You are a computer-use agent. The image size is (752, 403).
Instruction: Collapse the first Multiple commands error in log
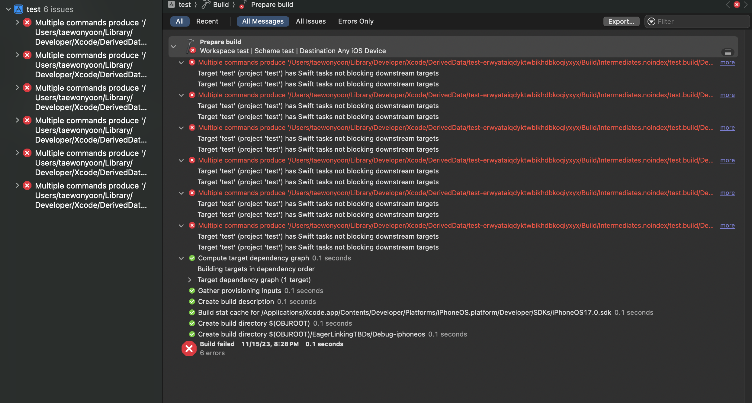coord(181,63)
